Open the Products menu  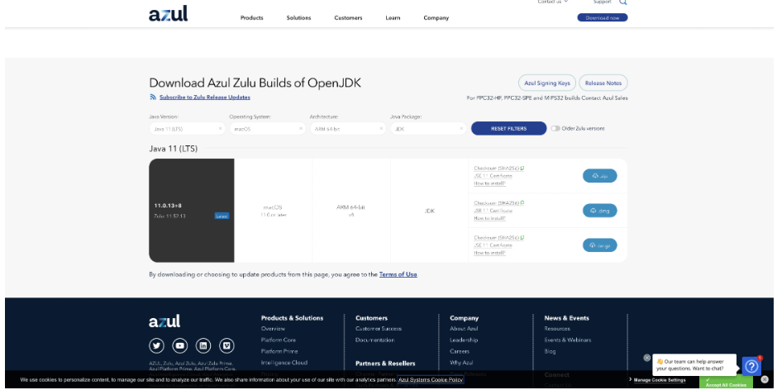pyautogui.click(x=252, y=18)
